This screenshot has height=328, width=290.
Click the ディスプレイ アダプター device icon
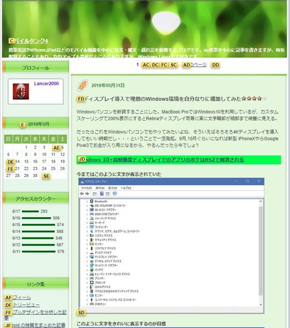tap(92, 257)
